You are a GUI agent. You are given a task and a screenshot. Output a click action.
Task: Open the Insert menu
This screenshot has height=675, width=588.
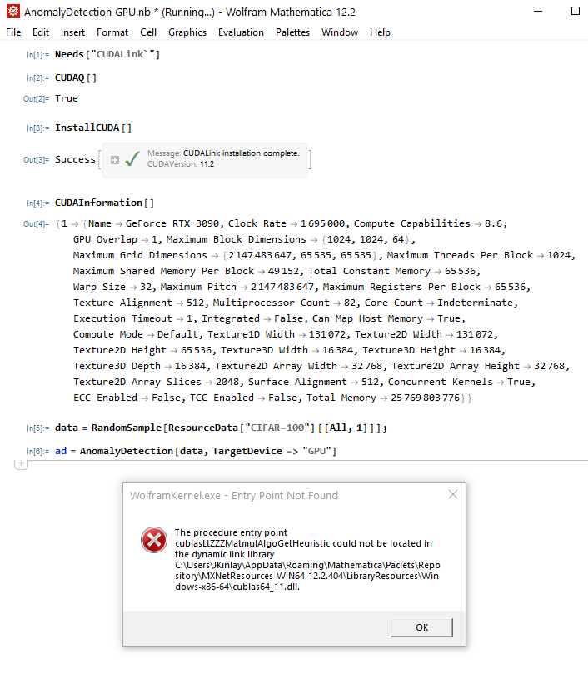click(x=72, y=32)
